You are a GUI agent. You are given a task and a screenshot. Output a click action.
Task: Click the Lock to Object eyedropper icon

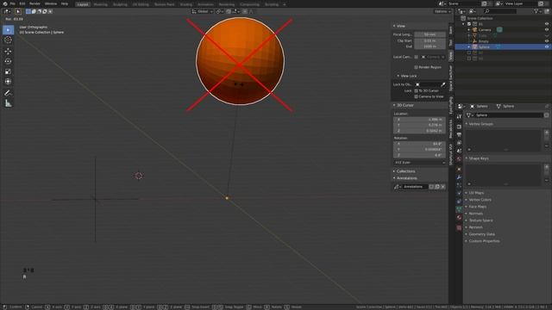pyautogui.click(x=442, y=84)
